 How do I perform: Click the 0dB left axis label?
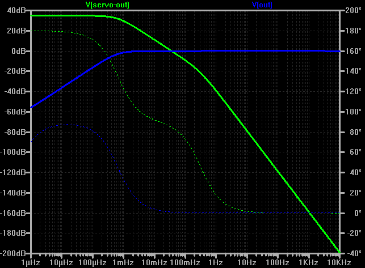pyautogui.click(x=18, y=51)
